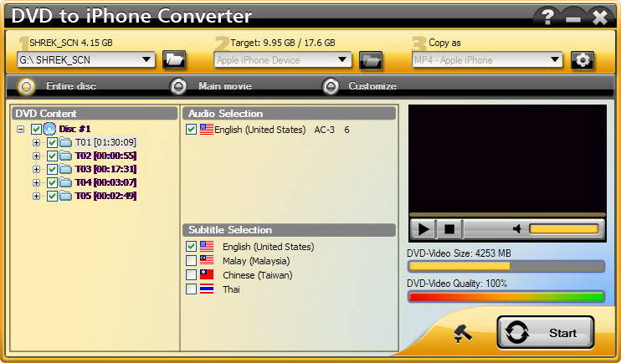The width and height of the screenshot is (621, 363).
Task: Open the G:\ SHREK_SCN source dropdown
Action: (x=86, y=60)
